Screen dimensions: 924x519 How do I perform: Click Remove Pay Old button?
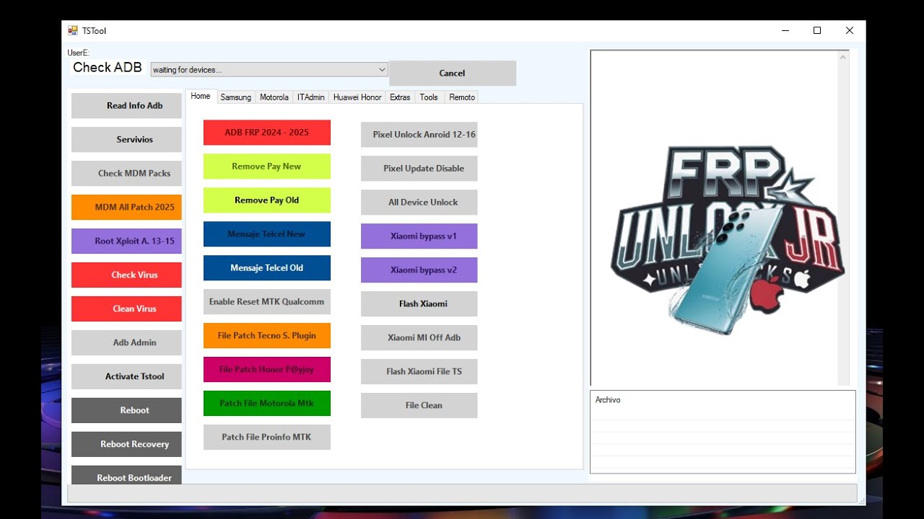[x=267, y=200]
